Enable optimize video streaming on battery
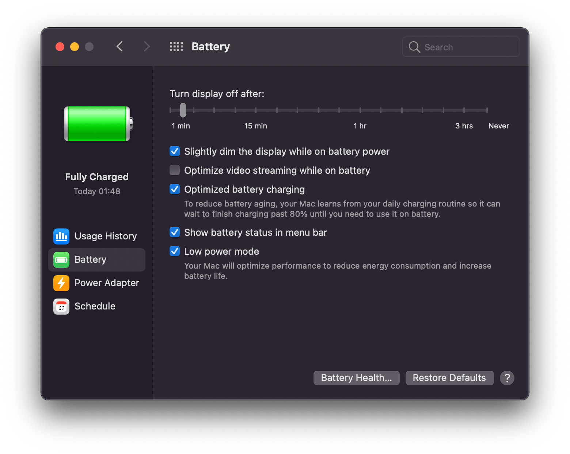570x454 pixels. point(175,170)
